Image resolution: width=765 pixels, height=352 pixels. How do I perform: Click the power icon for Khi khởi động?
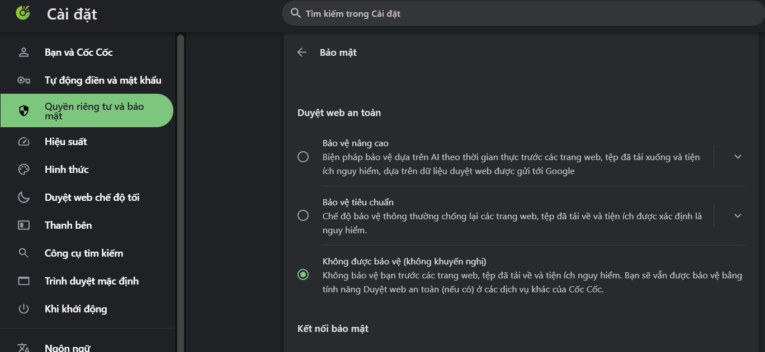point(23,309)
